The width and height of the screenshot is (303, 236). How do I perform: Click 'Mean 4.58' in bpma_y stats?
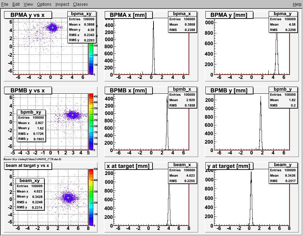[283, 25]
